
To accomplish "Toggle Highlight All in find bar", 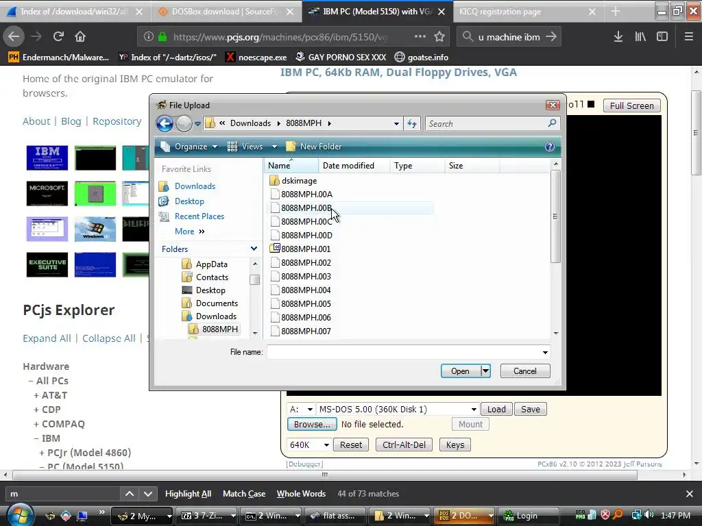I will click(188, 494).
